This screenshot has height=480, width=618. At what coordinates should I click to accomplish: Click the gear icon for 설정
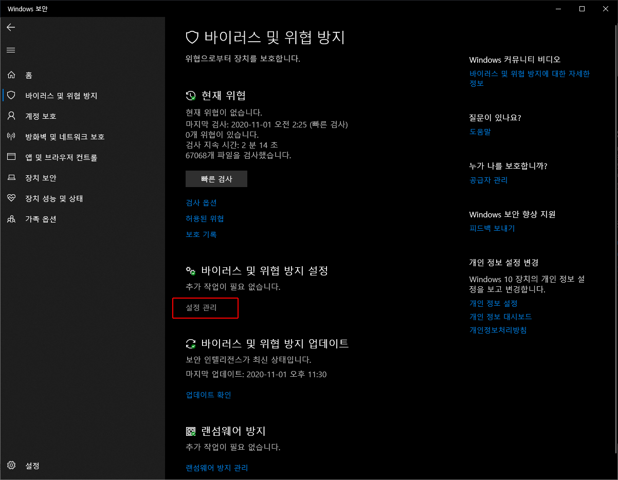11,466
